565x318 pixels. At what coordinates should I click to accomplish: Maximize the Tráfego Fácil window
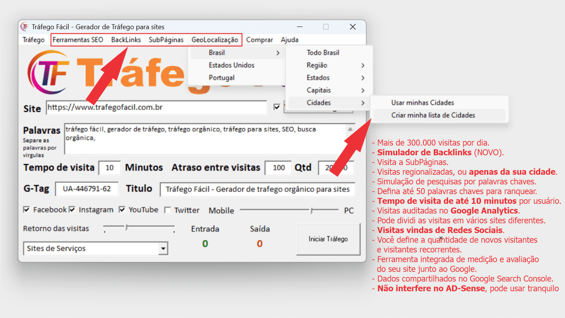pyautogui.click(x=326, y=27)
